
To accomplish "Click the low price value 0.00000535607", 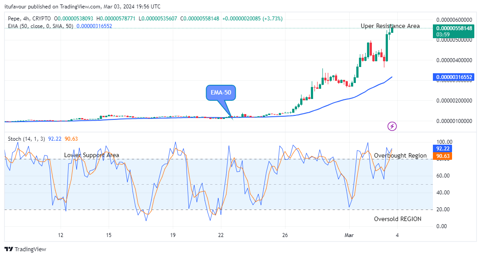I will click(x=159, y=19).
